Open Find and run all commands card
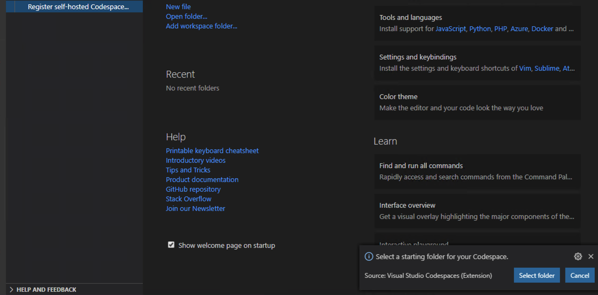This screenshot has width=598, height=295. point(477,171)
